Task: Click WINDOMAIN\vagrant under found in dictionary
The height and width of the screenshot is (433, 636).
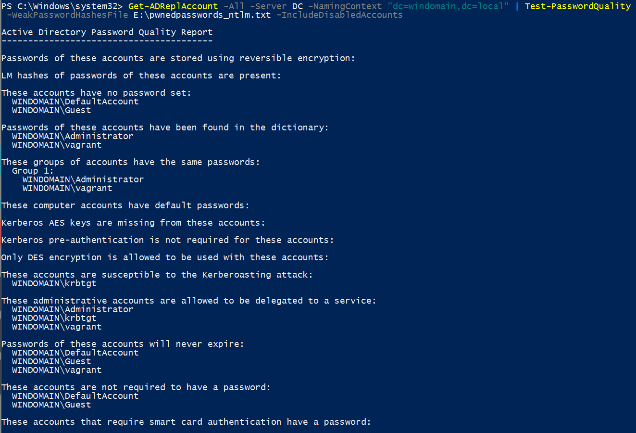Action: tap(57, 145)
